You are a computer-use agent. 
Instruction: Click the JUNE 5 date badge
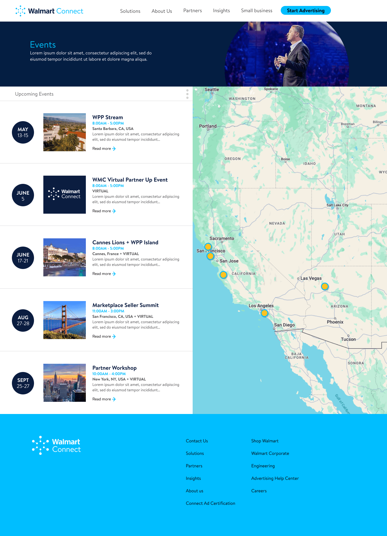click(x=23, y=195)
